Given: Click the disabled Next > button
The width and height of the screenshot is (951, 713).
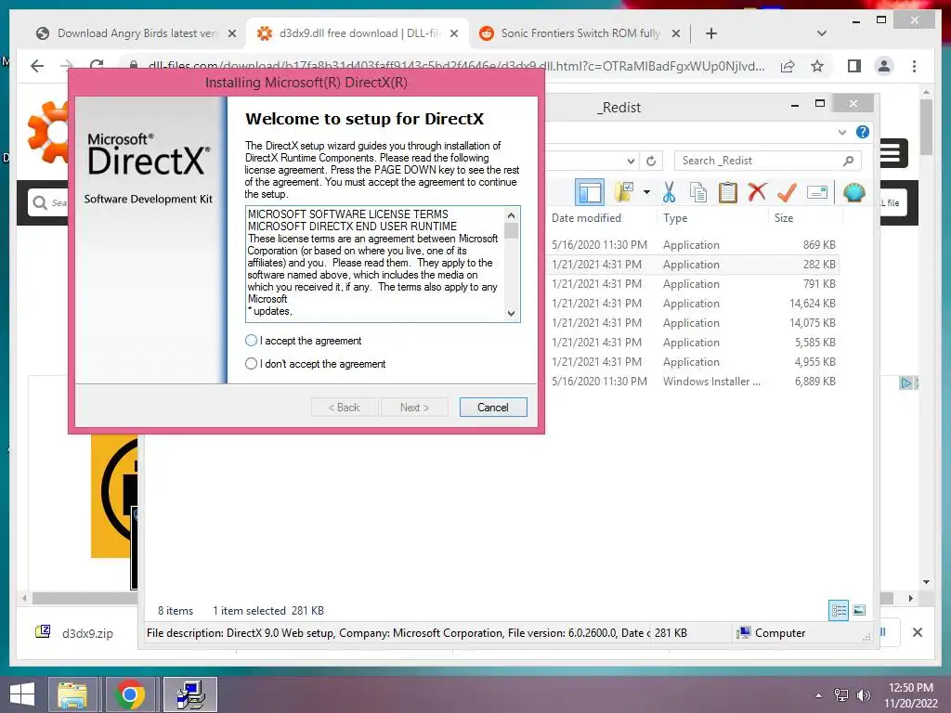Looking at the screenshot, I should [414, 408].
